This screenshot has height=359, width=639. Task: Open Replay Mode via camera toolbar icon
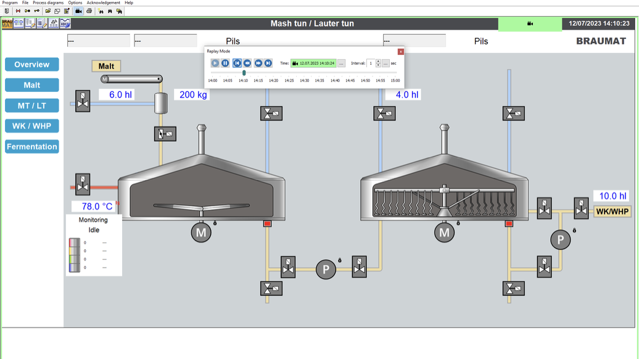78,10
